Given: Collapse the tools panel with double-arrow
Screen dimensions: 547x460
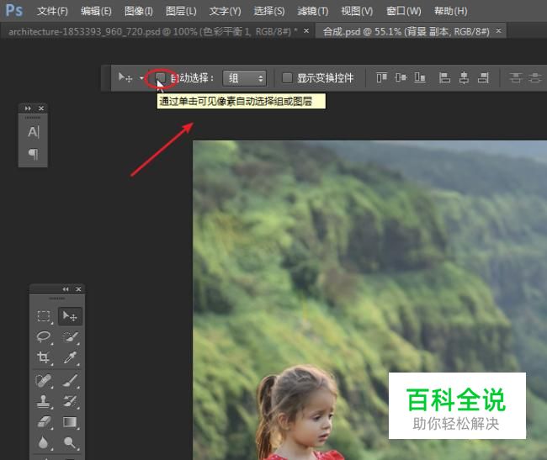Looking at the screenshot, I should tap(66, 289).
